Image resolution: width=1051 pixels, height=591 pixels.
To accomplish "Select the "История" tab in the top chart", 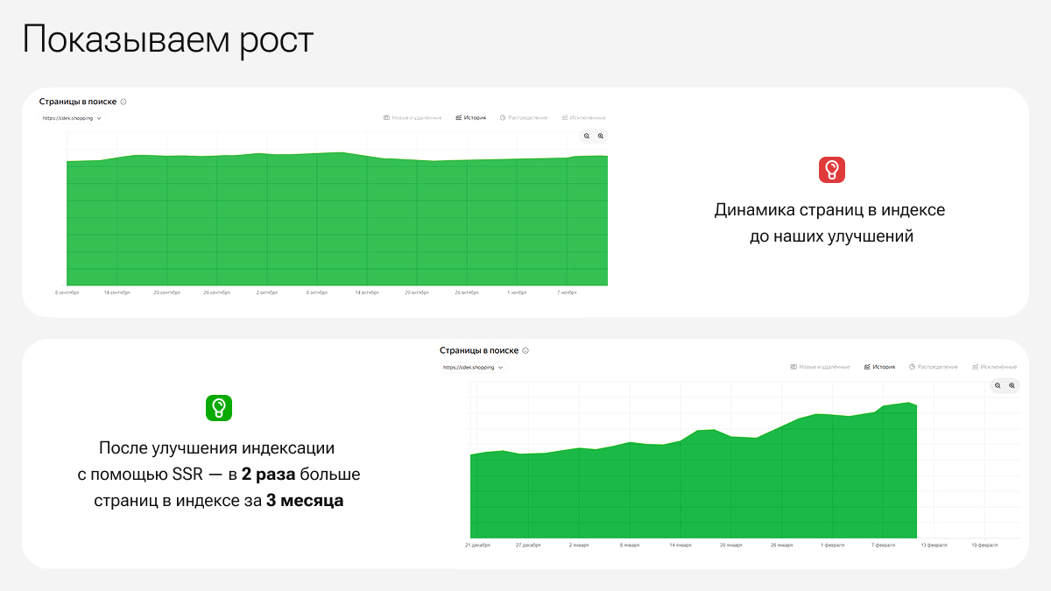I will 471,117.
